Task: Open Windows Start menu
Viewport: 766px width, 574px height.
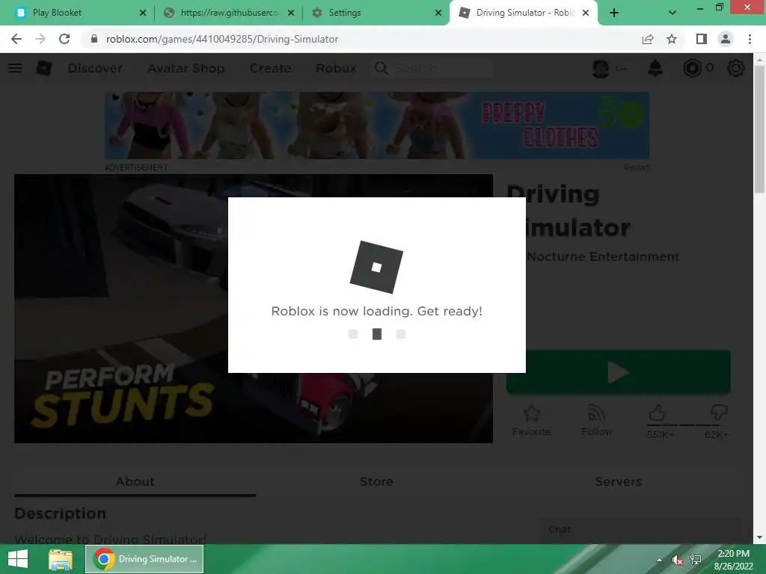Action: pyautogui.click(x=18, y=559)
